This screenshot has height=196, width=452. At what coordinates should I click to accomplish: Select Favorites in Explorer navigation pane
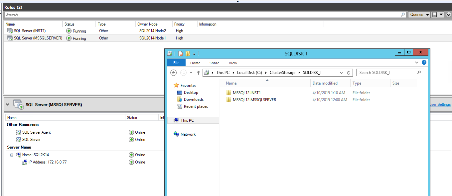188,86
